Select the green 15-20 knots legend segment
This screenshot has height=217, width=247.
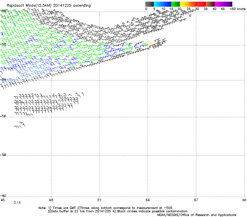pos(176,4)
